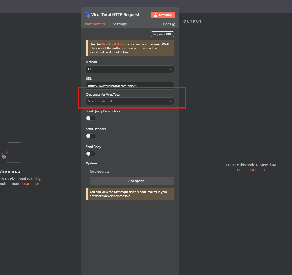Click the VirusTotal HTTP Request node title

click(115, 15)
